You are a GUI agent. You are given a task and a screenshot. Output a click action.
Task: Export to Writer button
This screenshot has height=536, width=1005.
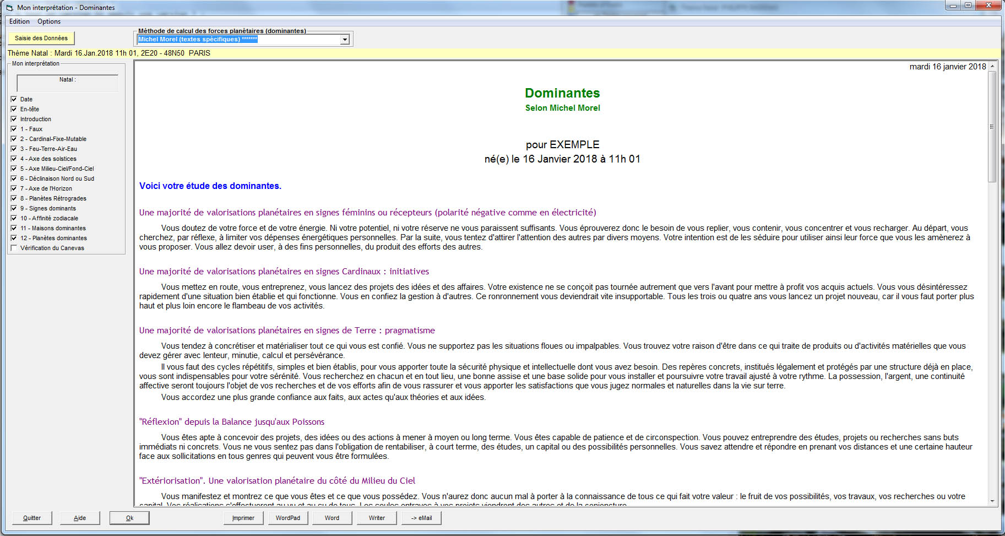click(377, 518)
